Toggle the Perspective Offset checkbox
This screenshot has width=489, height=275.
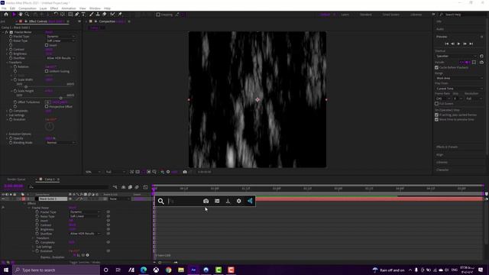pyautogui.click(x=47, y=107)
